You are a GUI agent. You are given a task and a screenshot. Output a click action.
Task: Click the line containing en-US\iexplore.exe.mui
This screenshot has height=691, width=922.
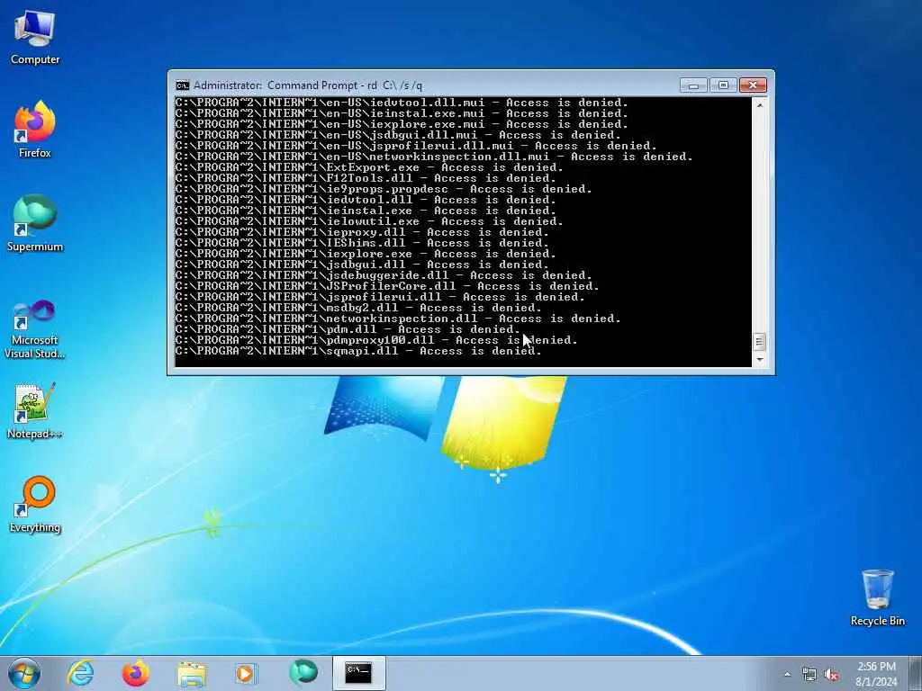click(x=402, y=124)
